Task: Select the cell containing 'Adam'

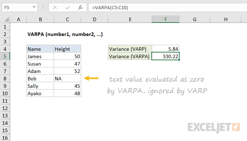Action: coord(40,71)
